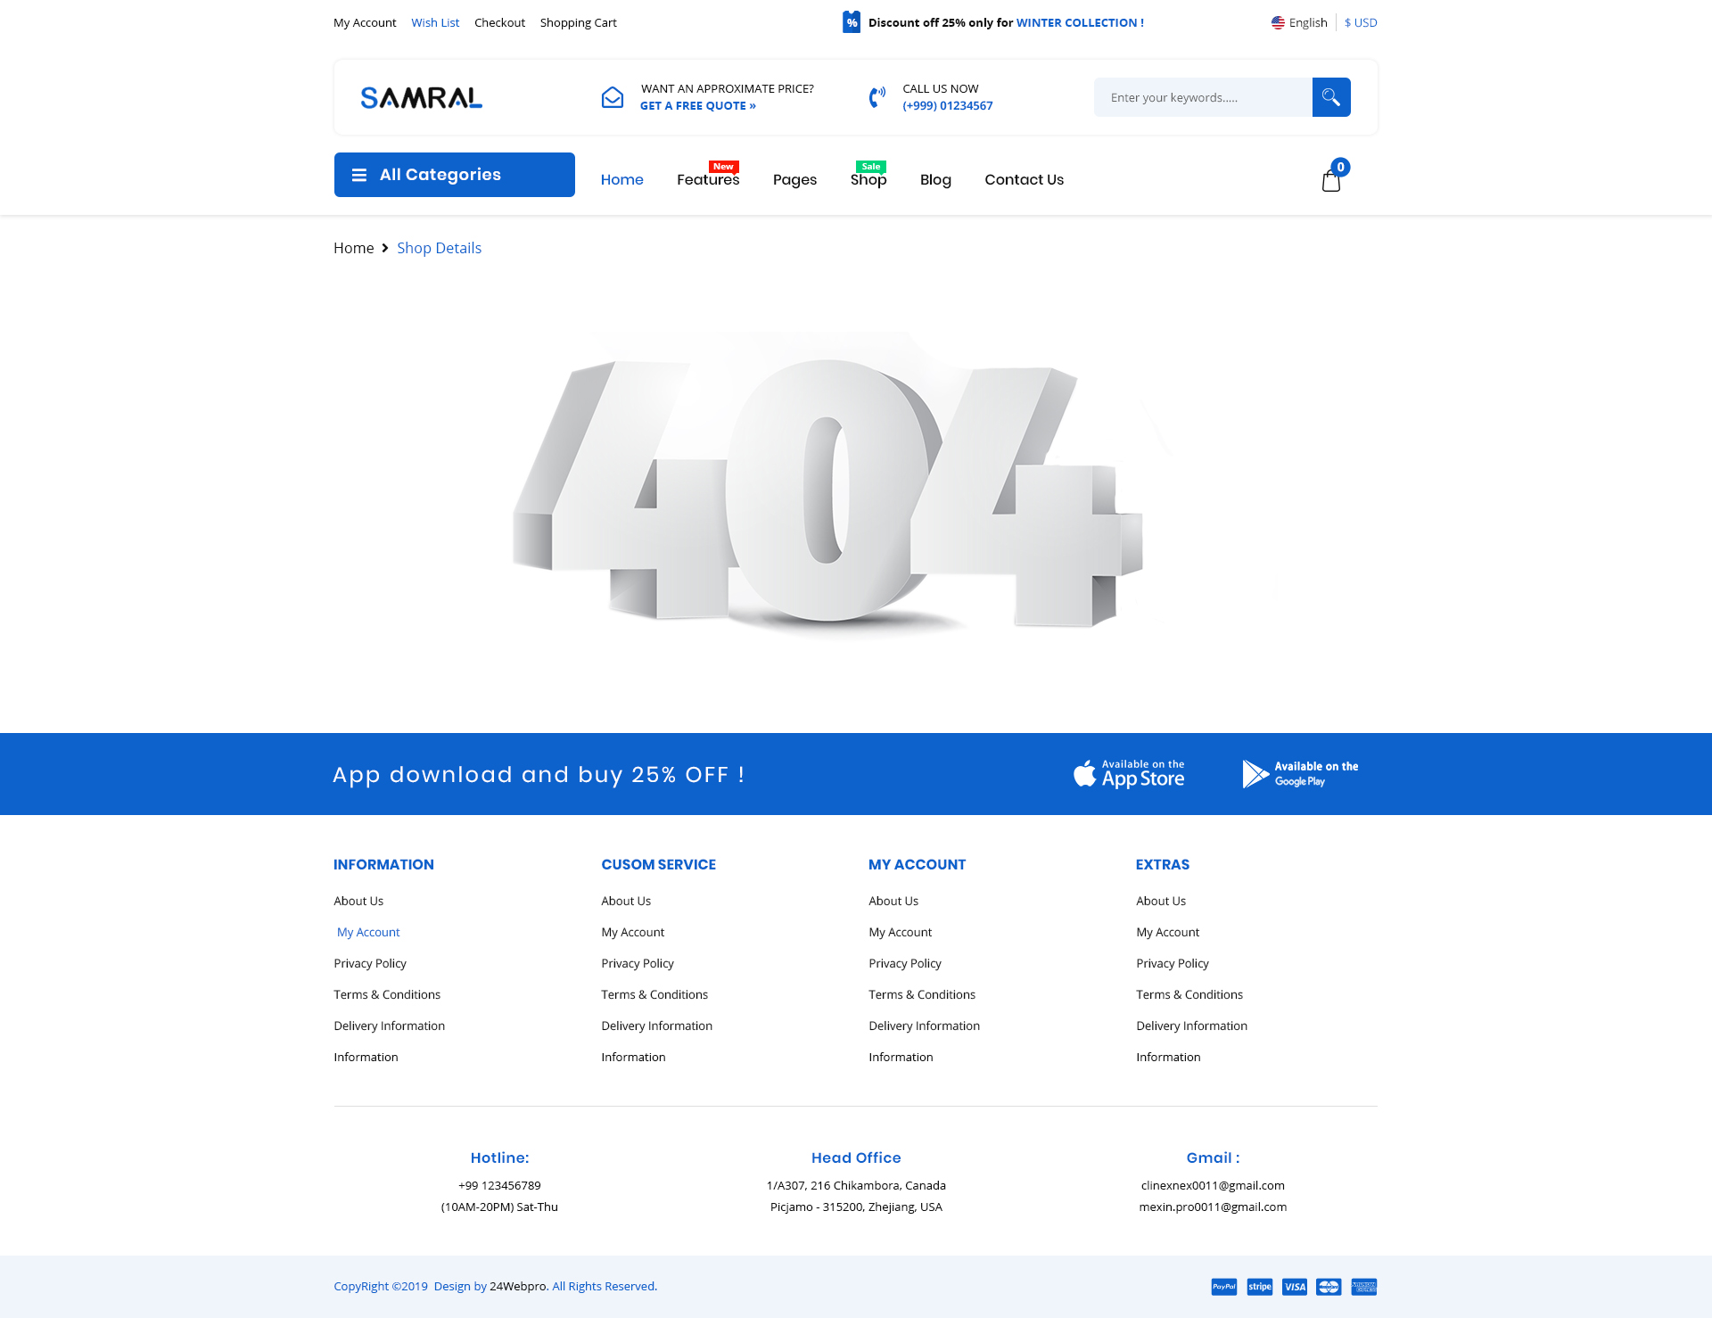Click the envelope quote icon
The height and width of the screenshot is (1318, 1712).
click(612, 97)
